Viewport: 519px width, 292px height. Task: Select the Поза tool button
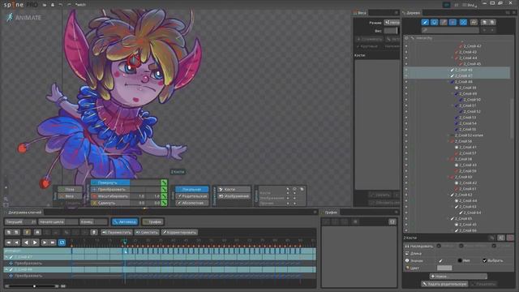(70, 189)
